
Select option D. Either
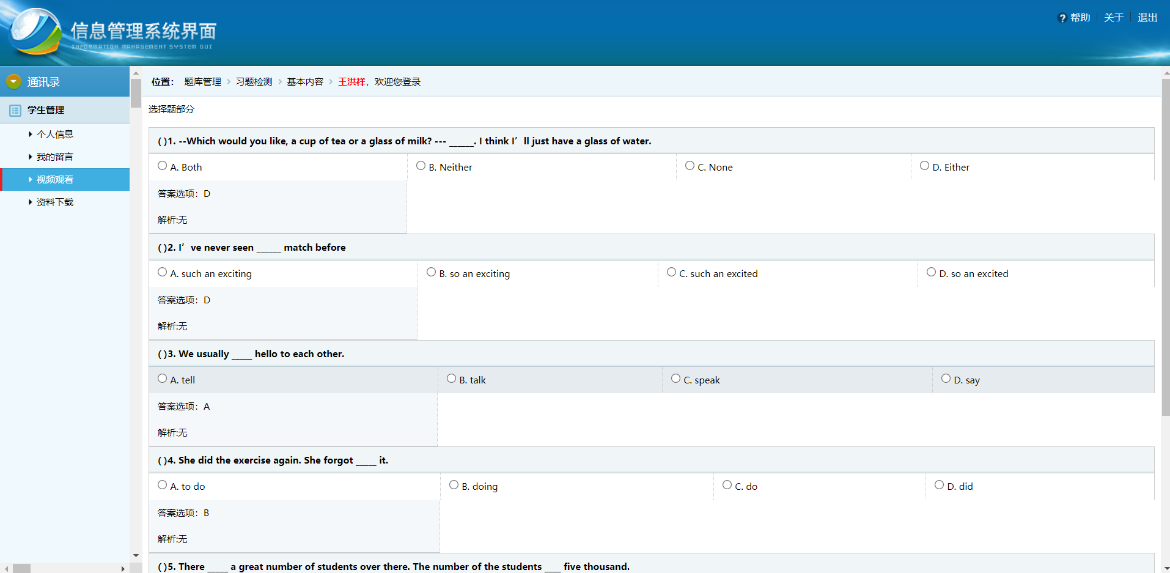[x=924, y=166]
